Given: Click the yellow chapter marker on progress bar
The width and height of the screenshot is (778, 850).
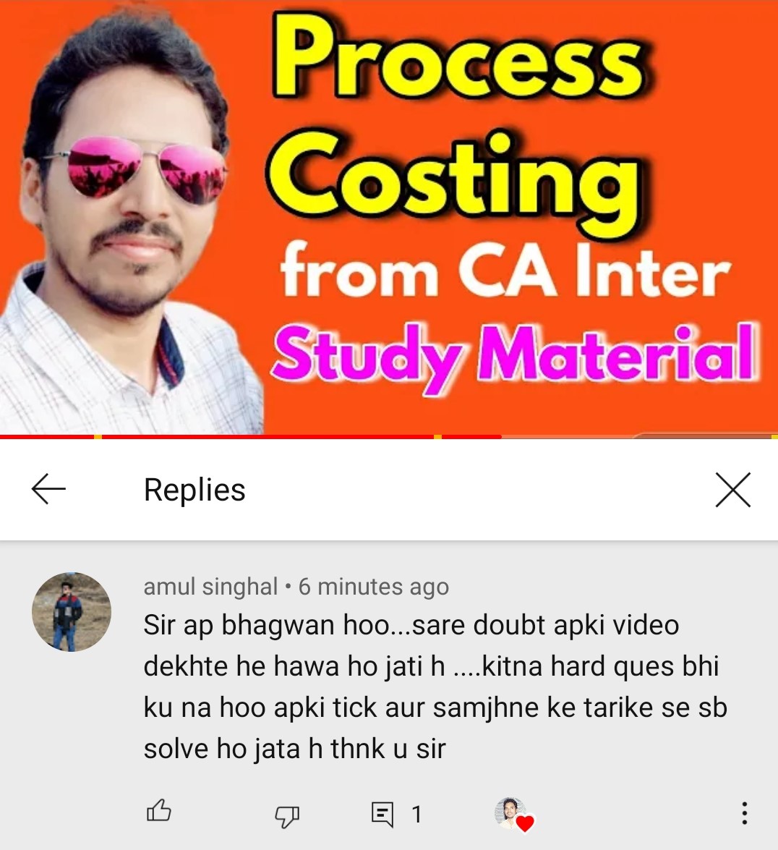Looking at the screenshot, I should tap(437, 436).
